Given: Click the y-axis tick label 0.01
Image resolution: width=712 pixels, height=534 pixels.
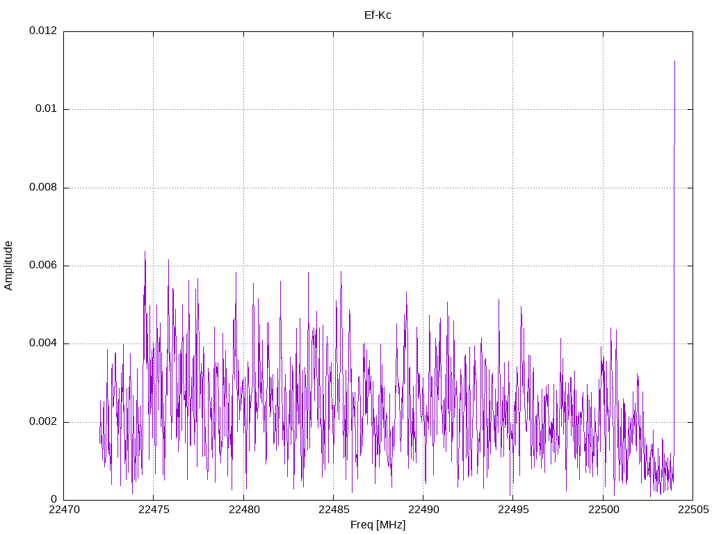Looking at the screenshot, I should point(47,109).
